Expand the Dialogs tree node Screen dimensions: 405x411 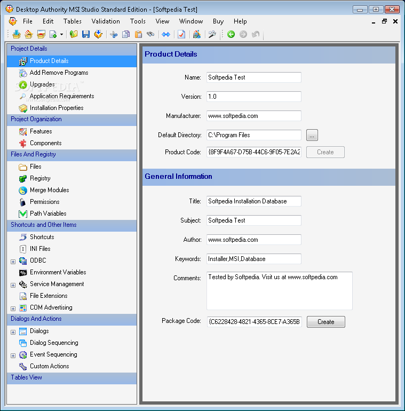tap(13, 332)
